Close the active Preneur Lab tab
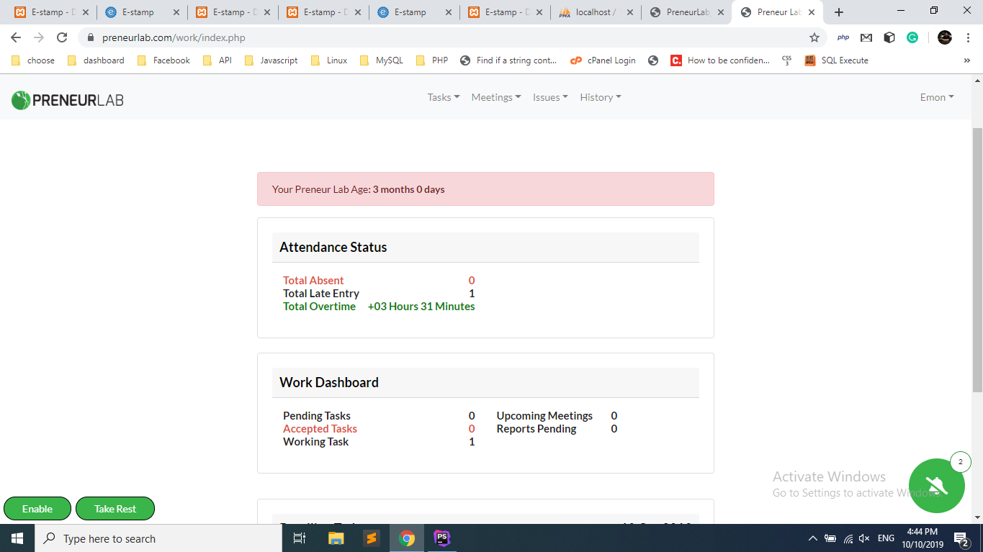Image resolution: width=983 pixels, height=552 pixels. point(812,12)
